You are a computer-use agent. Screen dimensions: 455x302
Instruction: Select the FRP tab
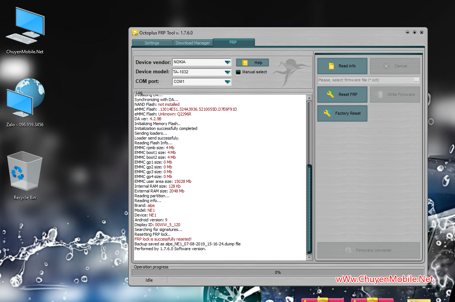pos(233,42)
